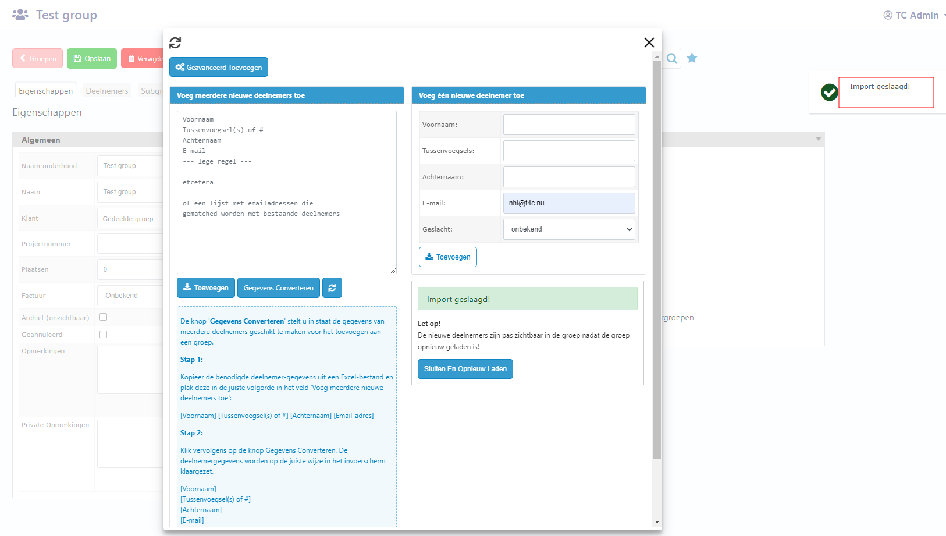Select the Eigenschappen tab
Viewport: 946px width, 536px height.
(45, 91)
